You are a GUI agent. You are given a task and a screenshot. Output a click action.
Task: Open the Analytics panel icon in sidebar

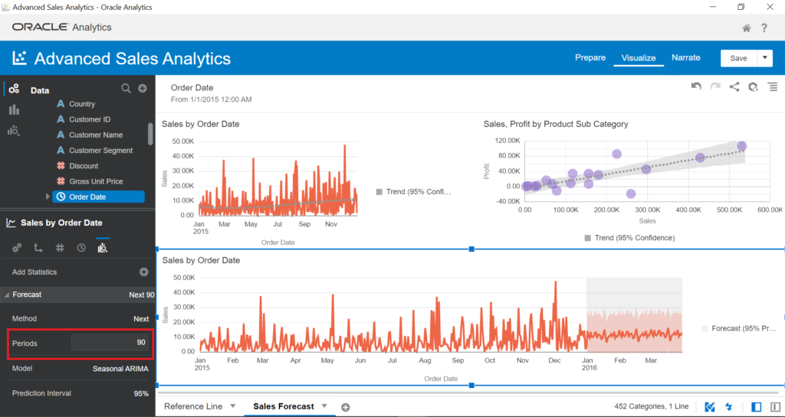coord(14,131)
